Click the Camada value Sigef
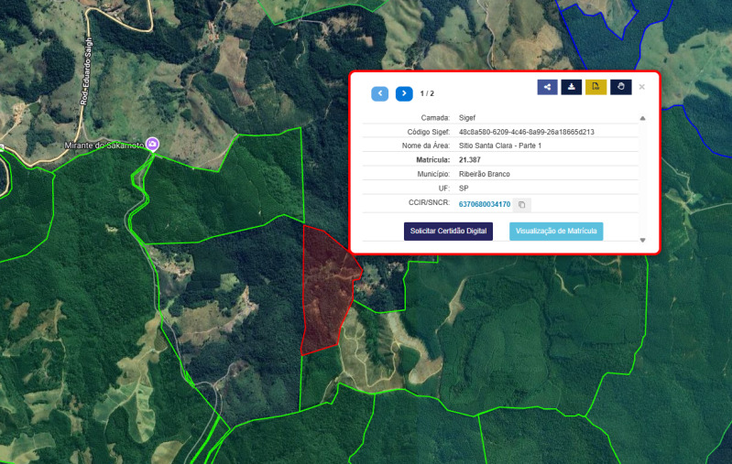 tap(467, 118)
